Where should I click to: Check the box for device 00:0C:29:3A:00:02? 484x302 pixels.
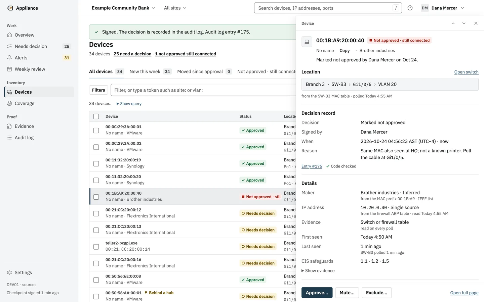tap(96, 147)
